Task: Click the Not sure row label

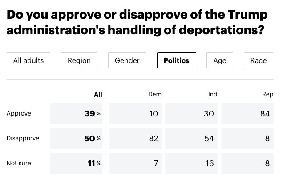Action: 19,164
